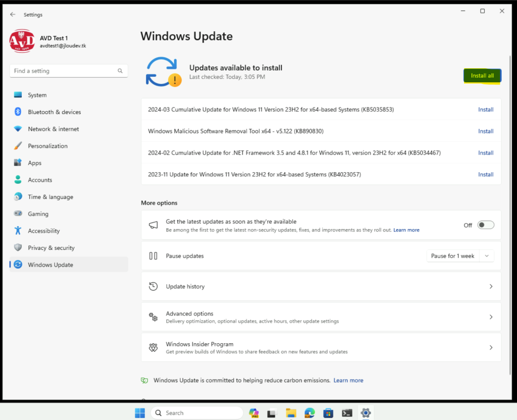
Task: Open Copilot from the taskbar
Action: click(253, 413)
